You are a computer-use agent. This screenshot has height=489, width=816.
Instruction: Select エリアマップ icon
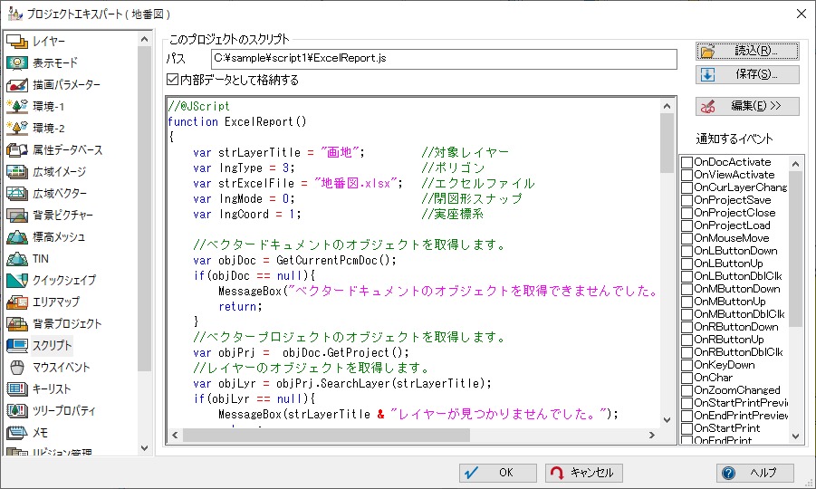17,302
